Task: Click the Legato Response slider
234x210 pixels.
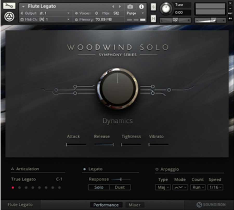Action: tap(121, 179)
